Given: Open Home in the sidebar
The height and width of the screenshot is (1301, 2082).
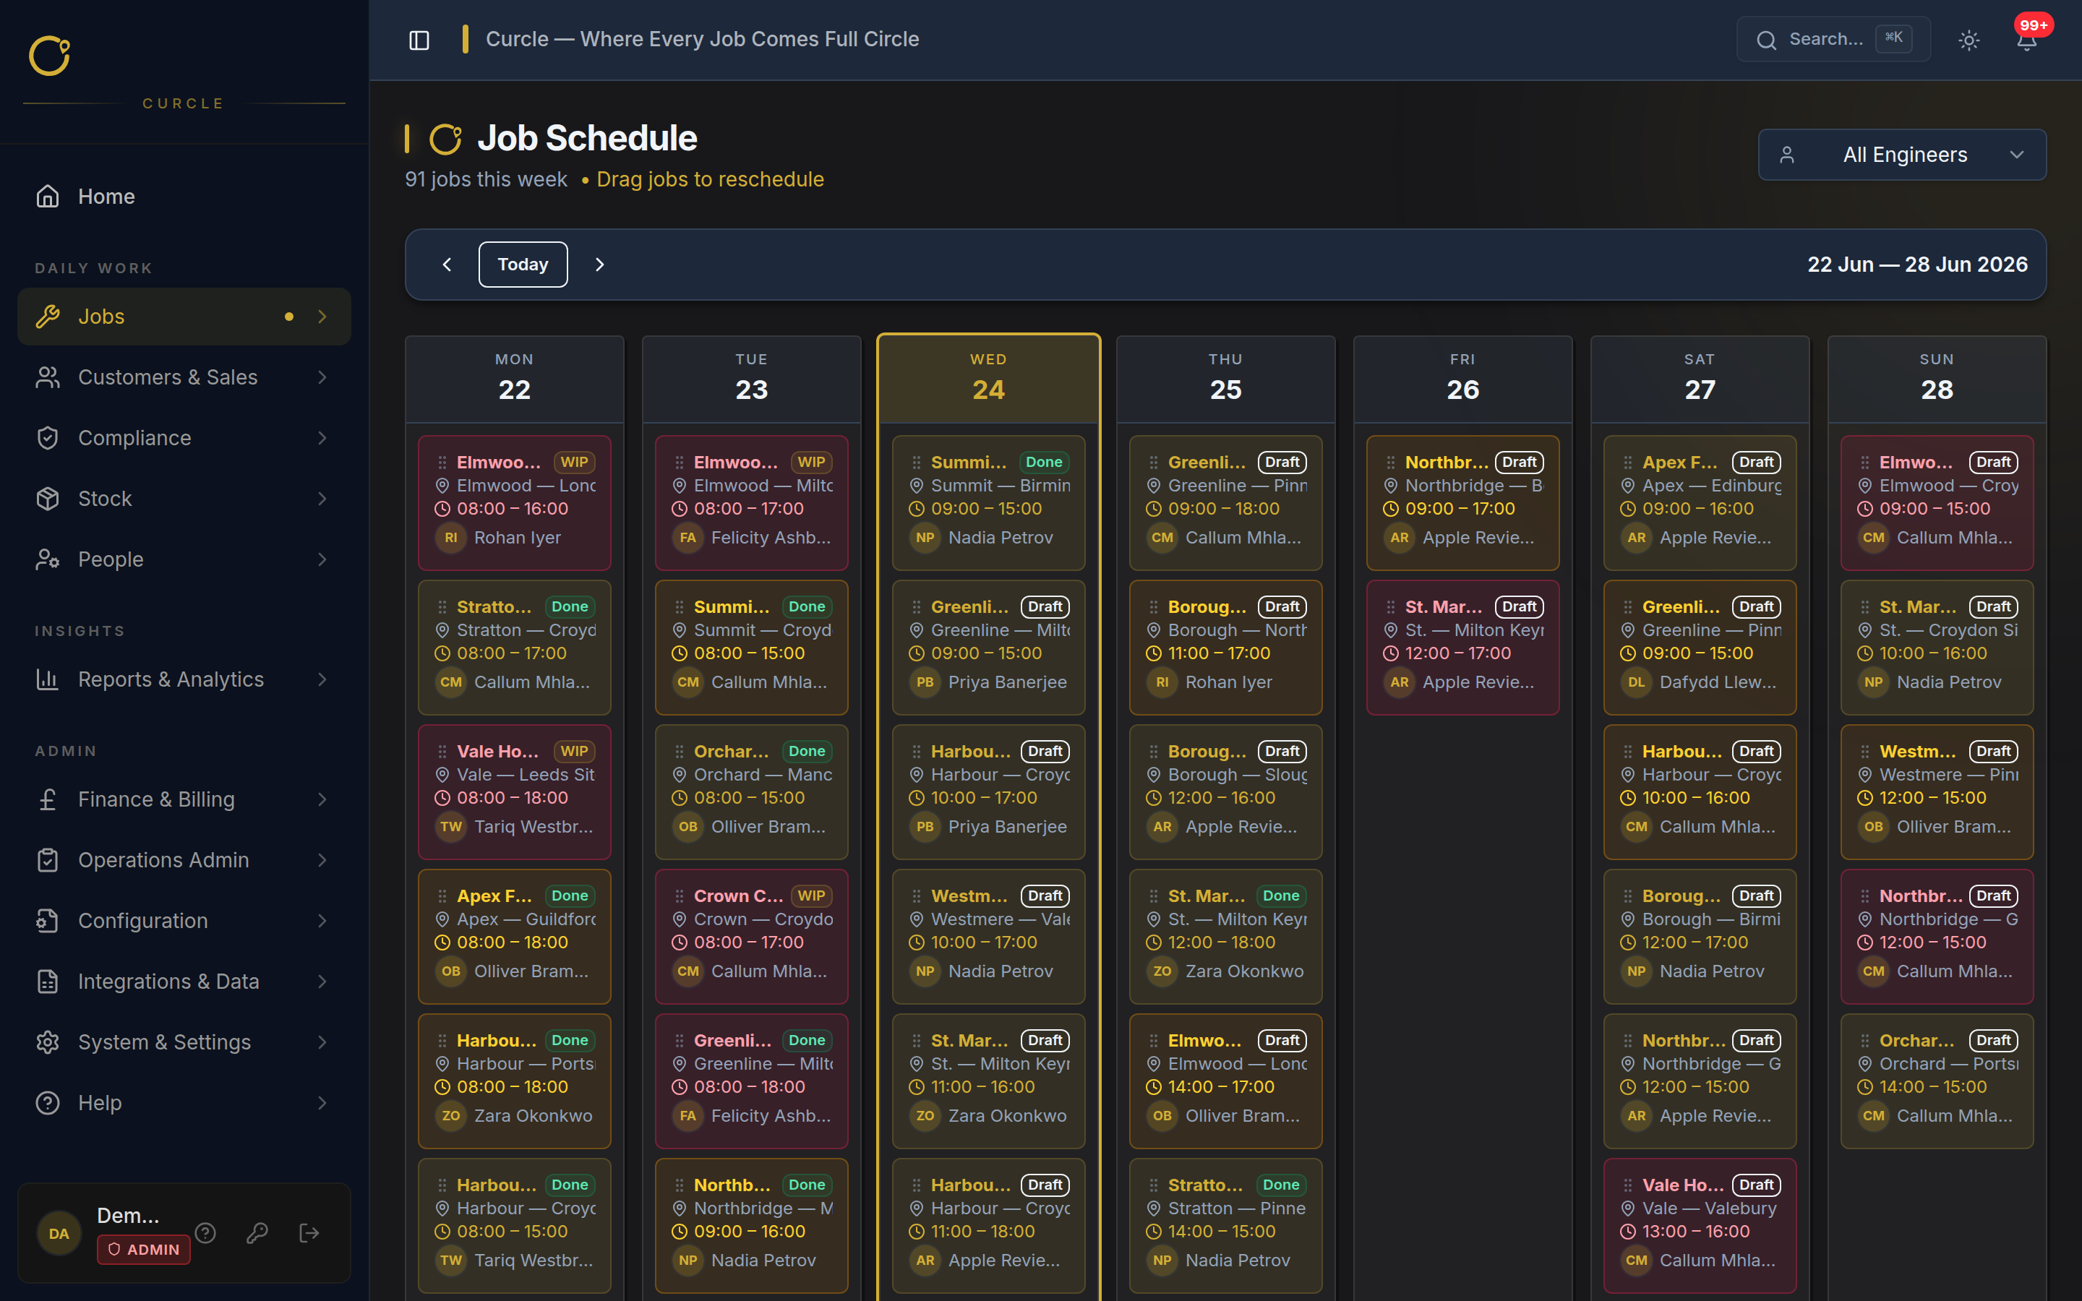Looking at the screenshot, I should (184, 196).
